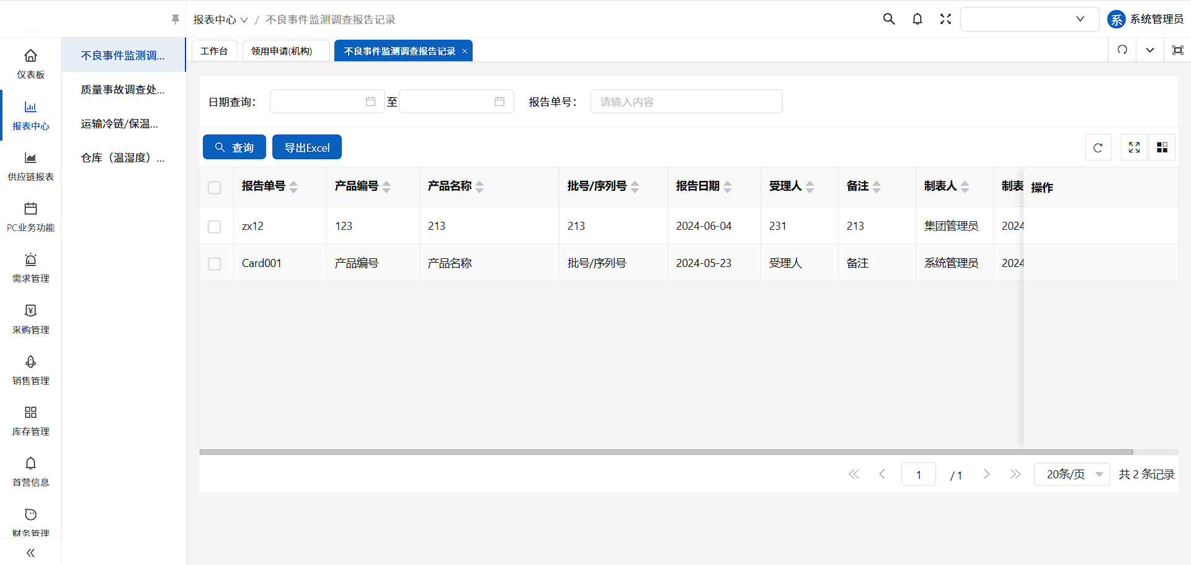Click the search magnifier icon in header
Screen dimensions: 1191x565
coord(889,19)
